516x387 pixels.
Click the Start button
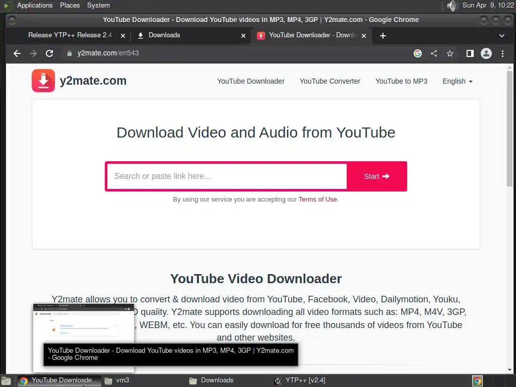[x=377, y=176]
